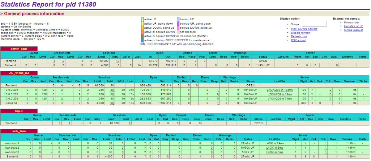This screenshot has width=371, height=161.
Task: Select the http-in proxy title
Action: 19,111
